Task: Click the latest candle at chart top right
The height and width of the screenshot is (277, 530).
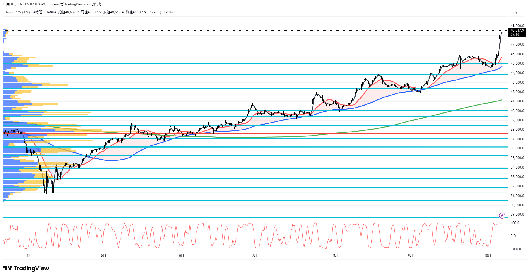Action: pos(502,31)
